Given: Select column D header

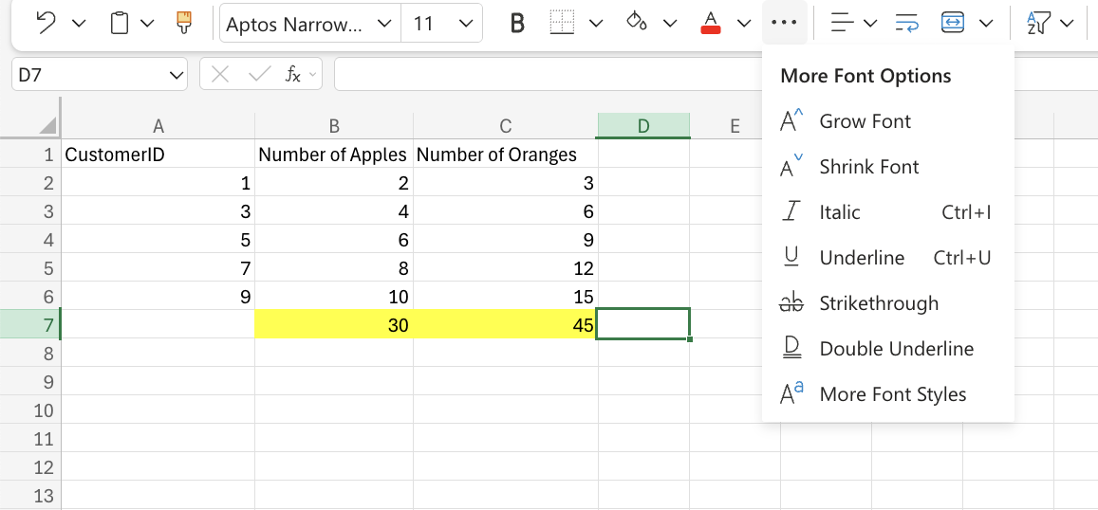Looking at the screenshot, I should (643, 126).
